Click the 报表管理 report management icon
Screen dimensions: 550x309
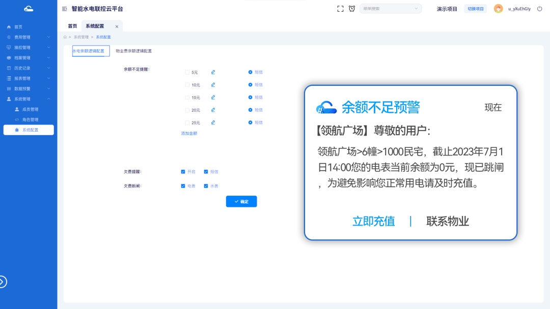(7, 78)
